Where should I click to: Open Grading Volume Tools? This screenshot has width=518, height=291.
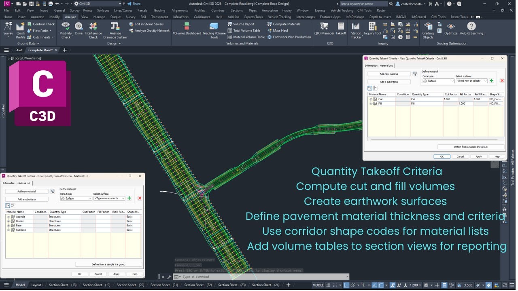(x=214, y=31)
